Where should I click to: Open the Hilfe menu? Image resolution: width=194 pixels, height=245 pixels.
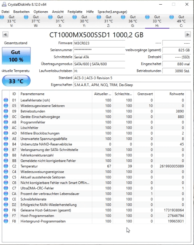pyautogui.click(x=90, y=12)
